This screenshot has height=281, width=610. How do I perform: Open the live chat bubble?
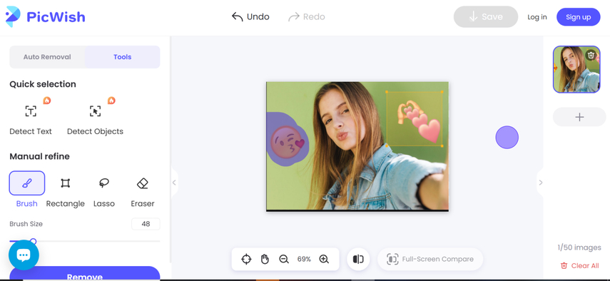24,255
